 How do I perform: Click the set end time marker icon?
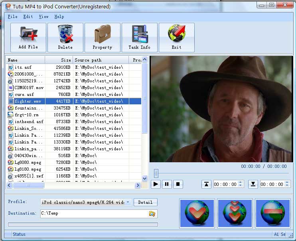(253, 184)
